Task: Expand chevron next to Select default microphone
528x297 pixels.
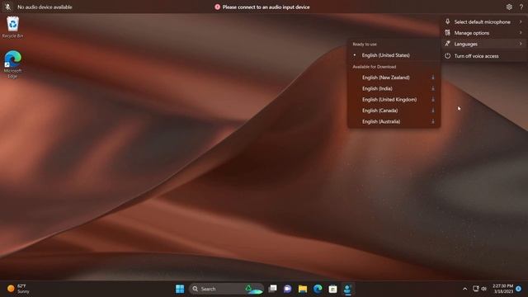Action: click(x=521, y=22)
